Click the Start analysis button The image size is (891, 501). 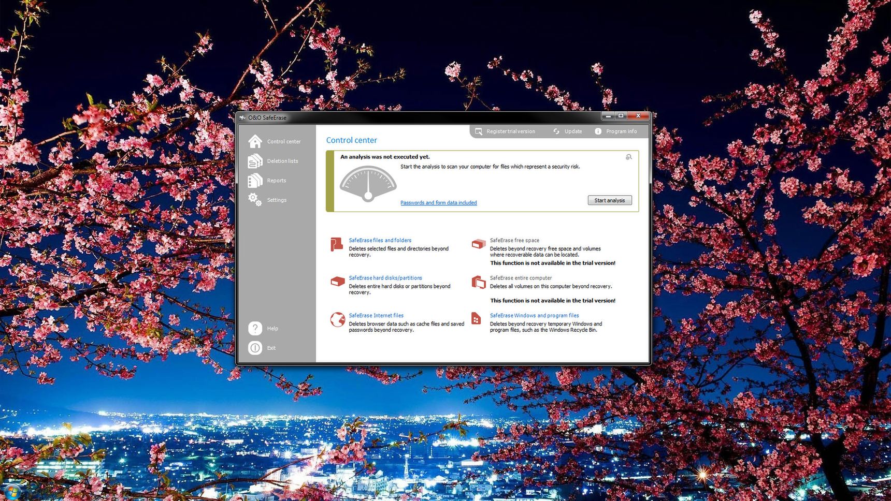pos(610,200)
